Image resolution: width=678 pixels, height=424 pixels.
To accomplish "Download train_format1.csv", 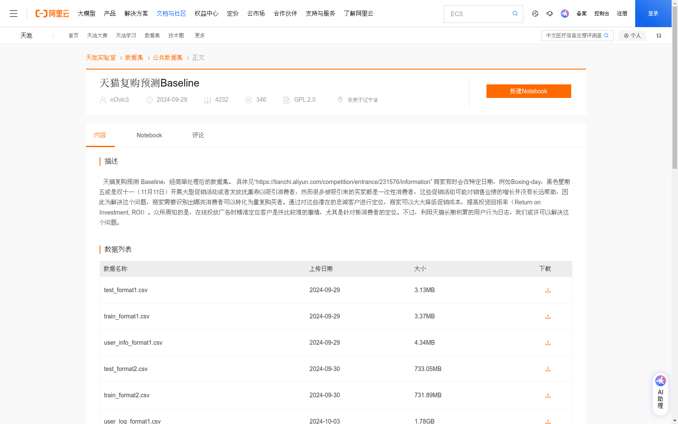I will point(548,316).
